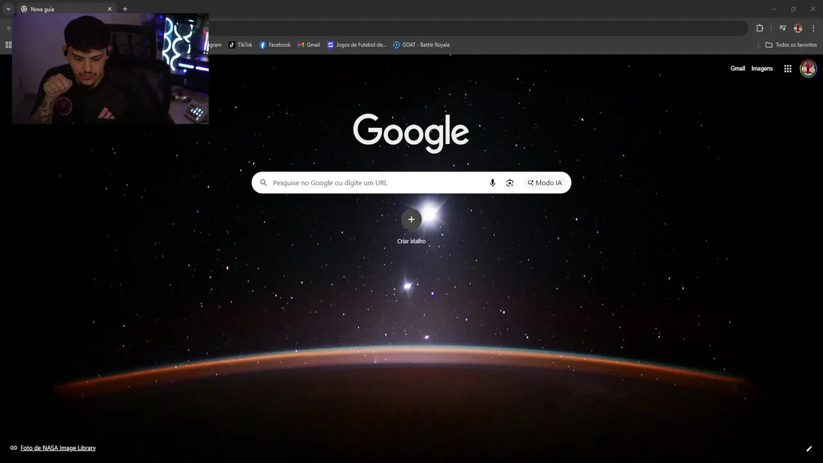Image resolution: width=823 pixels, height=463 pixels.
Task: Open the Extensions puzzle icon
Action: click(x=759, y=28)
